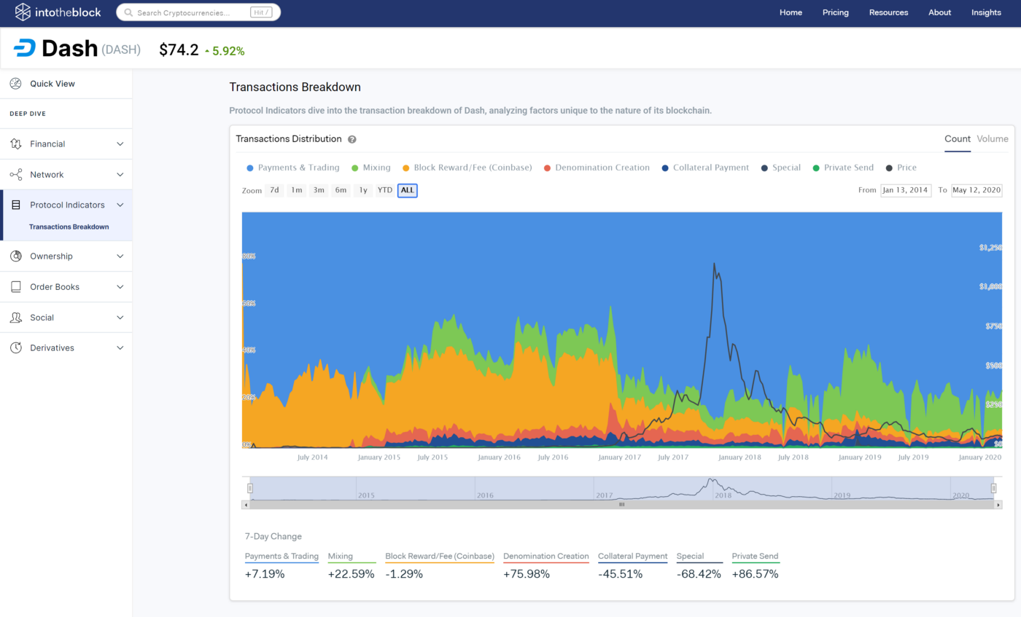
Task: Toggle Payments & Trading series in legend
Action: tap(292, 168)
